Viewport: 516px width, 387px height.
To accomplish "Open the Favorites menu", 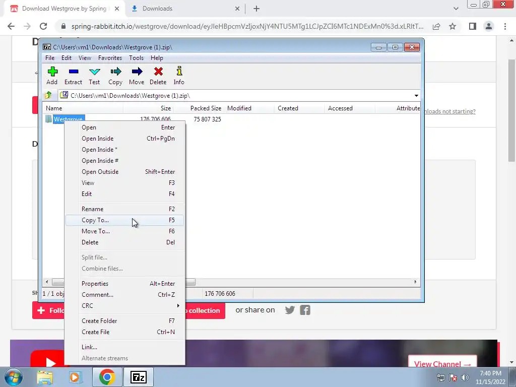I will (x=110, y=58).
